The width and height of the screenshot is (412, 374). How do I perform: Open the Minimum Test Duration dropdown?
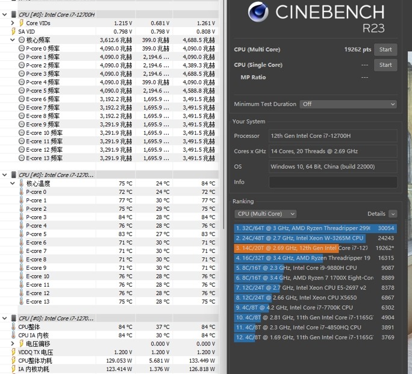tap(348, 104)
